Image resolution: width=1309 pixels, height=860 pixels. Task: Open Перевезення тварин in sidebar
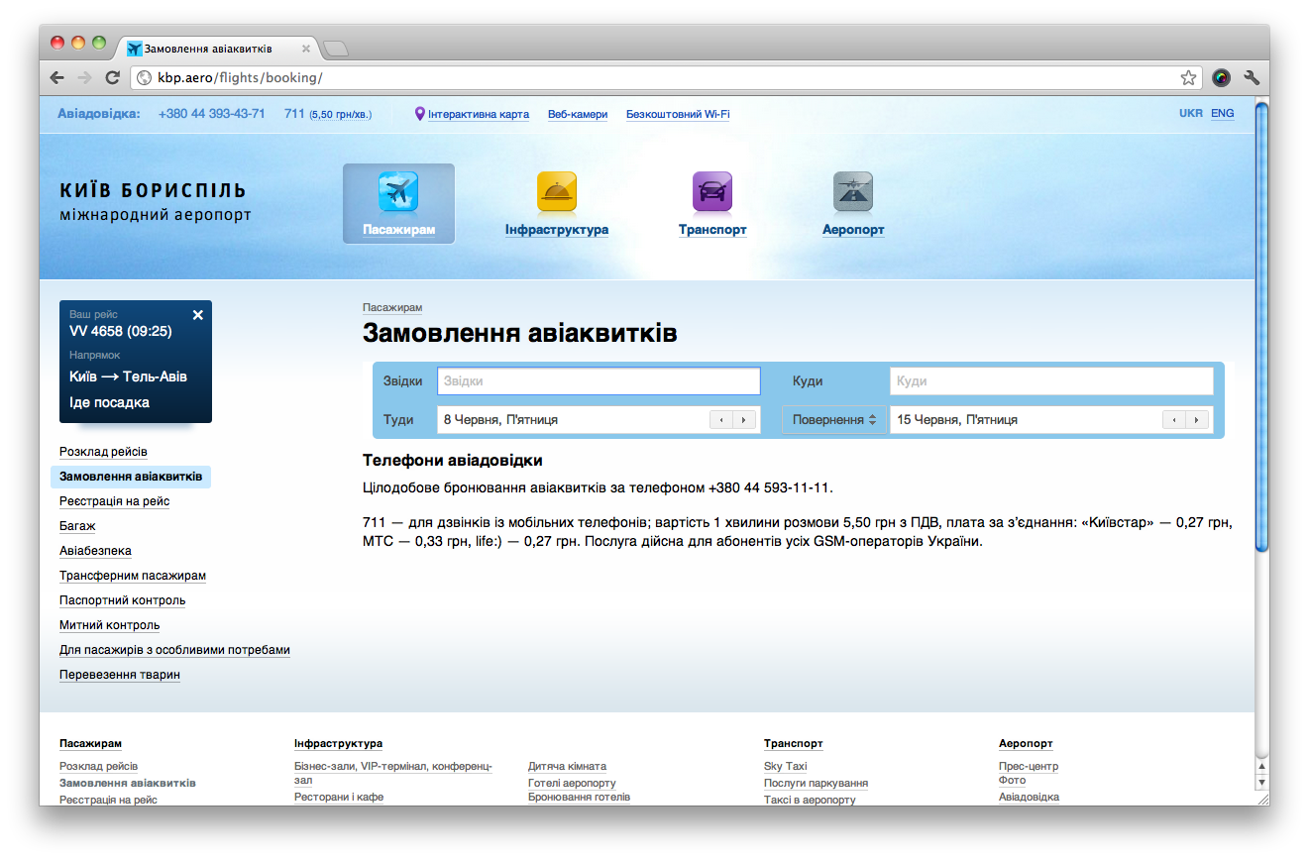[x=120, y=675]
